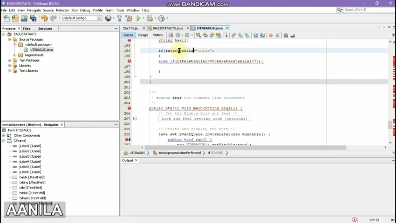Toggle Rectangular Selection icon
Screen dimensions: 396x223
[x=225, y=35]
